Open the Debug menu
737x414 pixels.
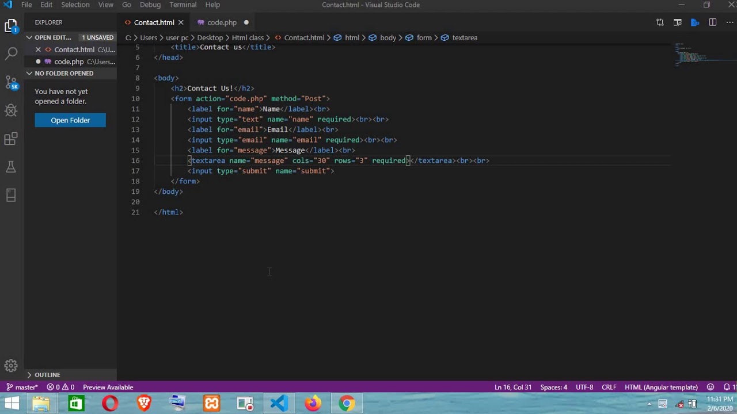(x=150, y=5)
